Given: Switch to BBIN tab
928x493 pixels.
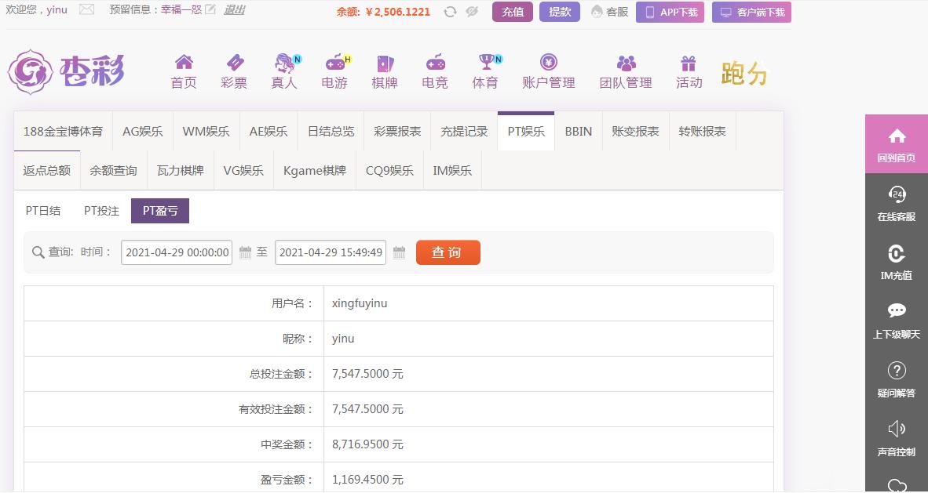Looking at the screenshot, I should [x=578, y=131].
